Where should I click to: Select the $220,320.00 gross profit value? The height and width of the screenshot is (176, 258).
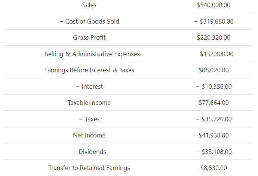214,37
